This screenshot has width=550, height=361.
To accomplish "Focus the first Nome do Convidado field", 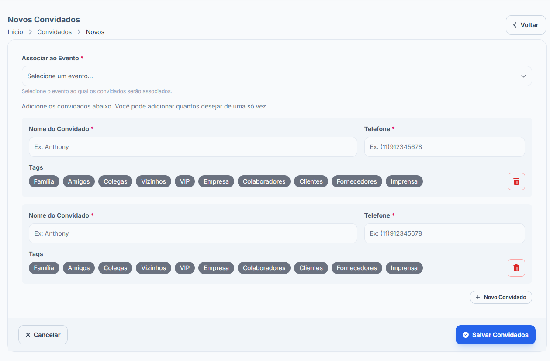I will click(193, 147).
